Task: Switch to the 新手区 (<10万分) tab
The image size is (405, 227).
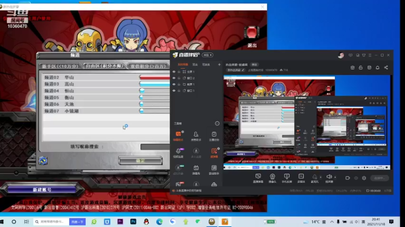Action: tap(60, 66)
